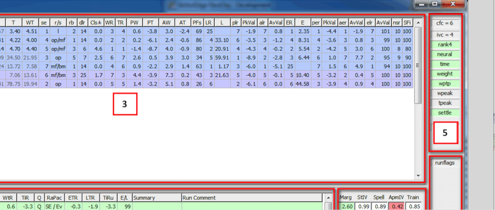Image resolution: width=495 pixels, height=210 pixels.
Task: Select the r/s column header
Action: pyautogui.click(x=57, y=22)
